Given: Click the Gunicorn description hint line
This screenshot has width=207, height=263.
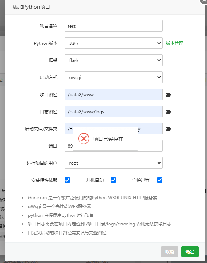Looking at the screenshot, I should point(93,198).
